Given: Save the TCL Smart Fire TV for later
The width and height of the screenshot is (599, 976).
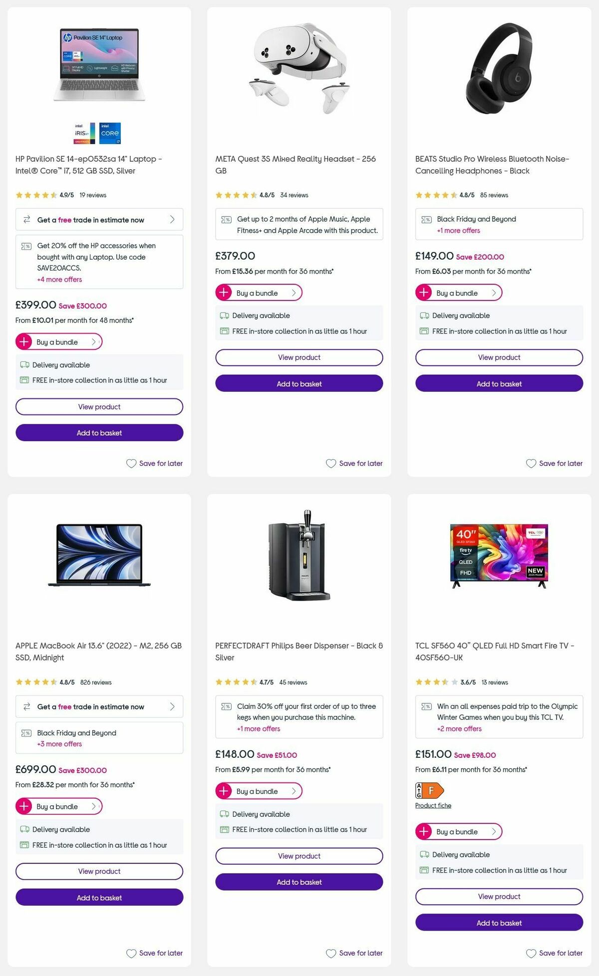Looking at the screenshot, I should [x=554, y=953].
